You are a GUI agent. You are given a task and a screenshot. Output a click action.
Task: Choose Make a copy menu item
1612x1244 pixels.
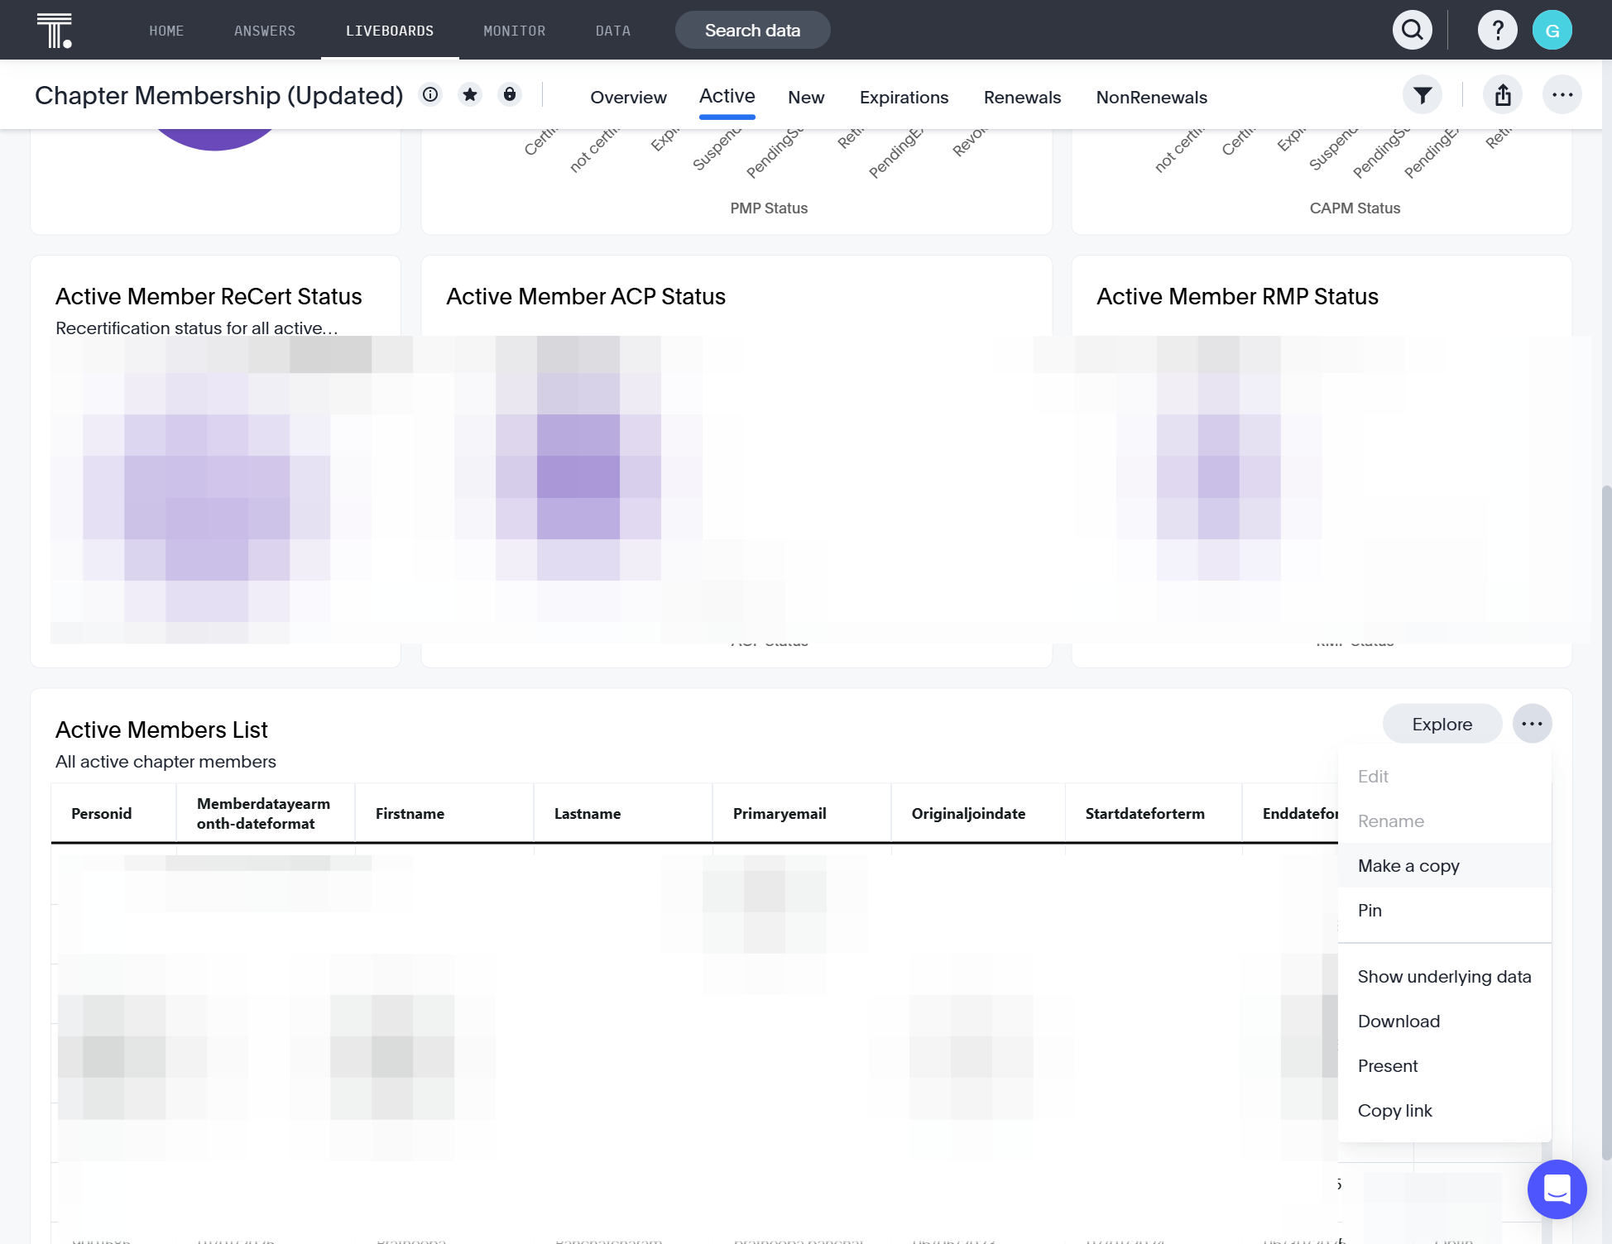pyautogui.click(x=1445, y=865)
